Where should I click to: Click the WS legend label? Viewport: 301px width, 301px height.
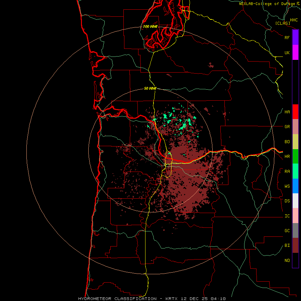click(x=287, y=186)
